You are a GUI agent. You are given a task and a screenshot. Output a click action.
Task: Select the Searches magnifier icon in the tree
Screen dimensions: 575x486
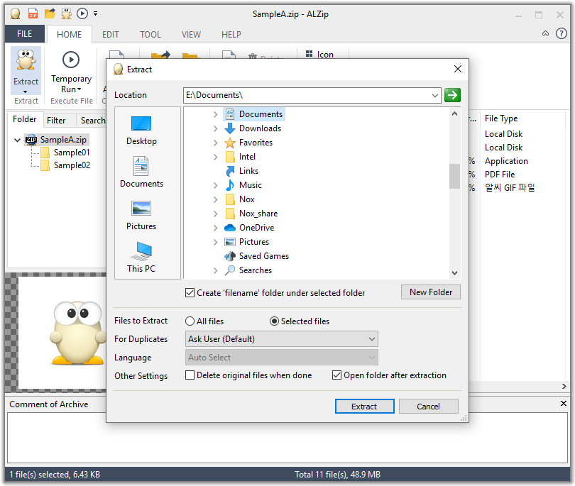(230, 270)
